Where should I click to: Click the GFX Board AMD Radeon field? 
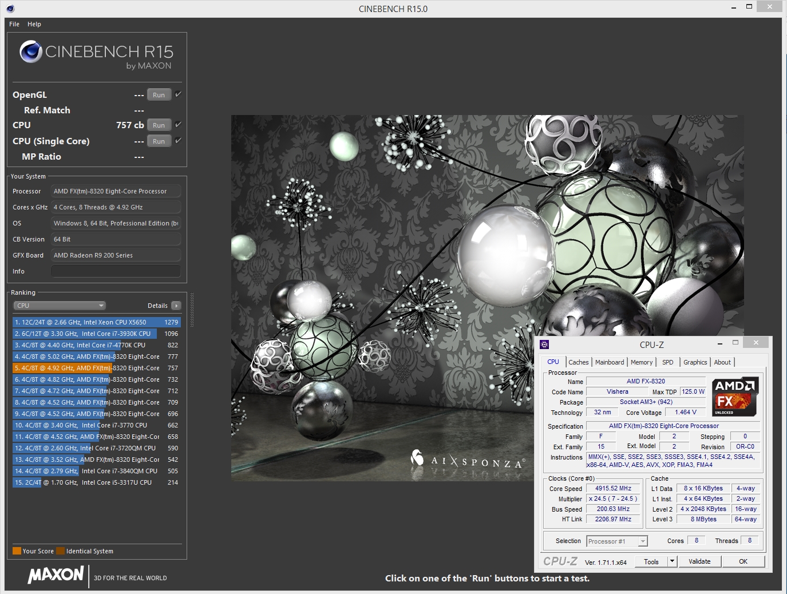point(116,255)
